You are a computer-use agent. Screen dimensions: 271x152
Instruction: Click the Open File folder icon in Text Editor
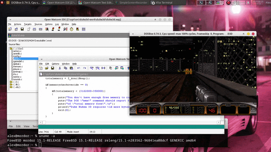pos(47,68)
